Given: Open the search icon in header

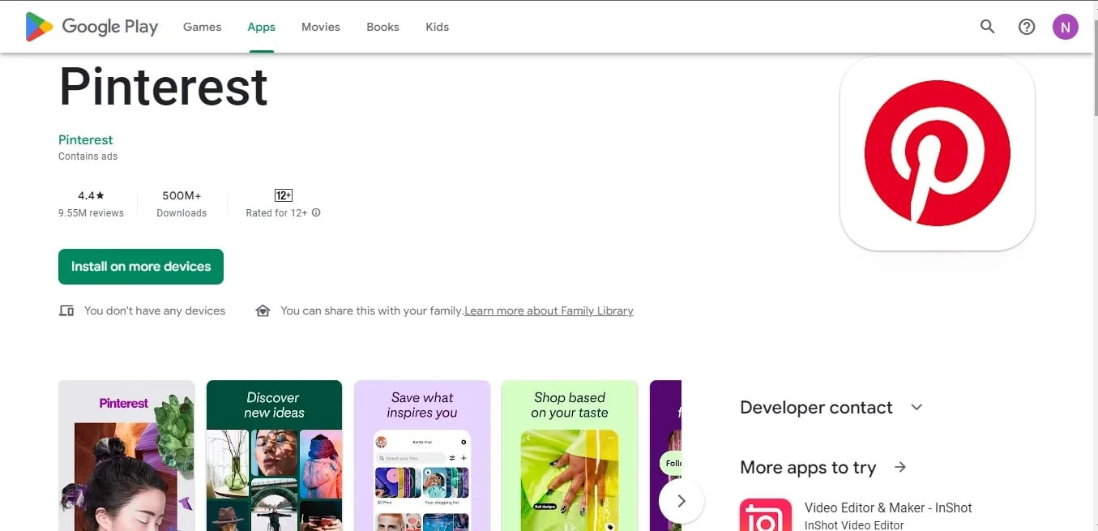Looking at the screenshot, I should click(x=987, y=27).
